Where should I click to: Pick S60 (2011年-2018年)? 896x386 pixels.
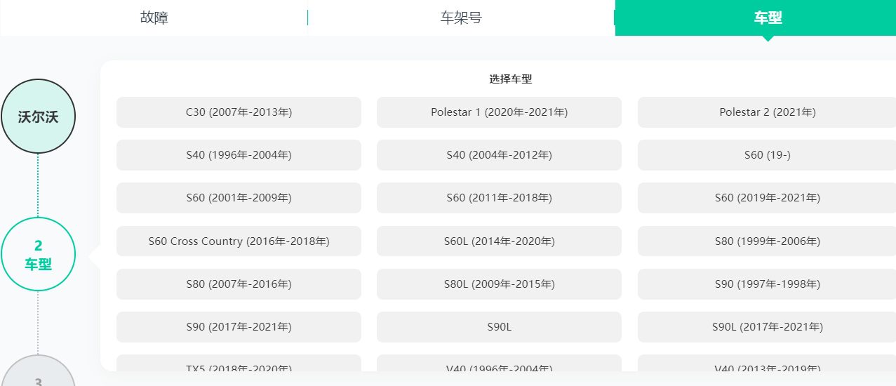click(499, 198)
